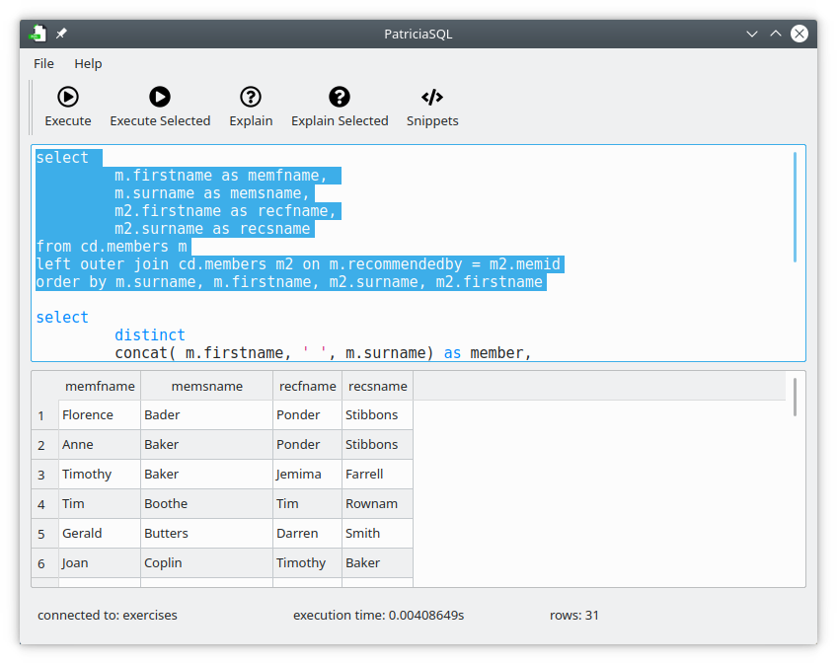The height and width of the screenshot is (664, 837).
Task: Minimize window with the down chevron
Action: click(x=752, y=34)
